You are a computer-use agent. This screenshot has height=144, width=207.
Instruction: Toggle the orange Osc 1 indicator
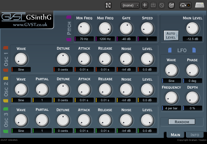[x=5, y=48]
